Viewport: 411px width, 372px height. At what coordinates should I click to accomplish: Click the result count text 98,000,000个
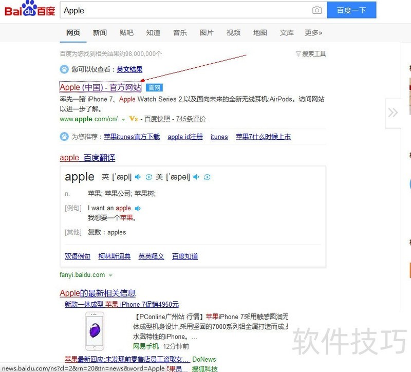coord(144,54)
